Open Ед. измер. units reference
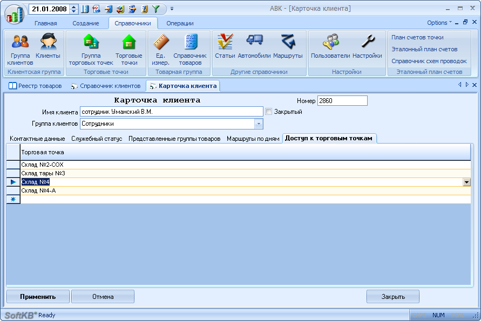This screenshot has height=321, width=481. [x=160, y=50]
